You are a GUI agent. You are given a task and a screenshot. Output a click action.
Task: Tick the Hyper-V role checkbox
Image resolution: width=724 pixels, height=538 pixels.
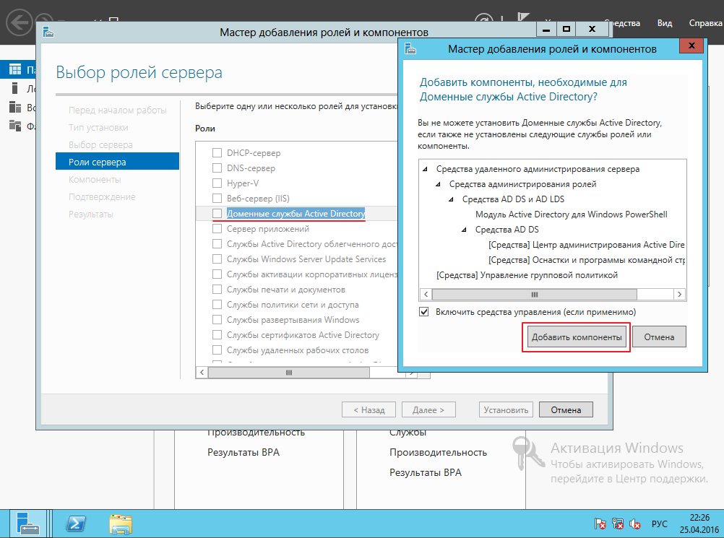coord(217,183)
